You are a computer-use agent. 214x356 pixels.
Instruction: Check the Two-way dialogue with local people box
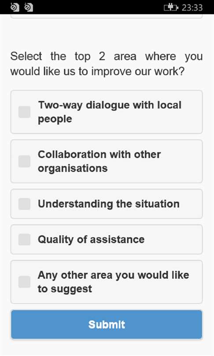point(24,112)
